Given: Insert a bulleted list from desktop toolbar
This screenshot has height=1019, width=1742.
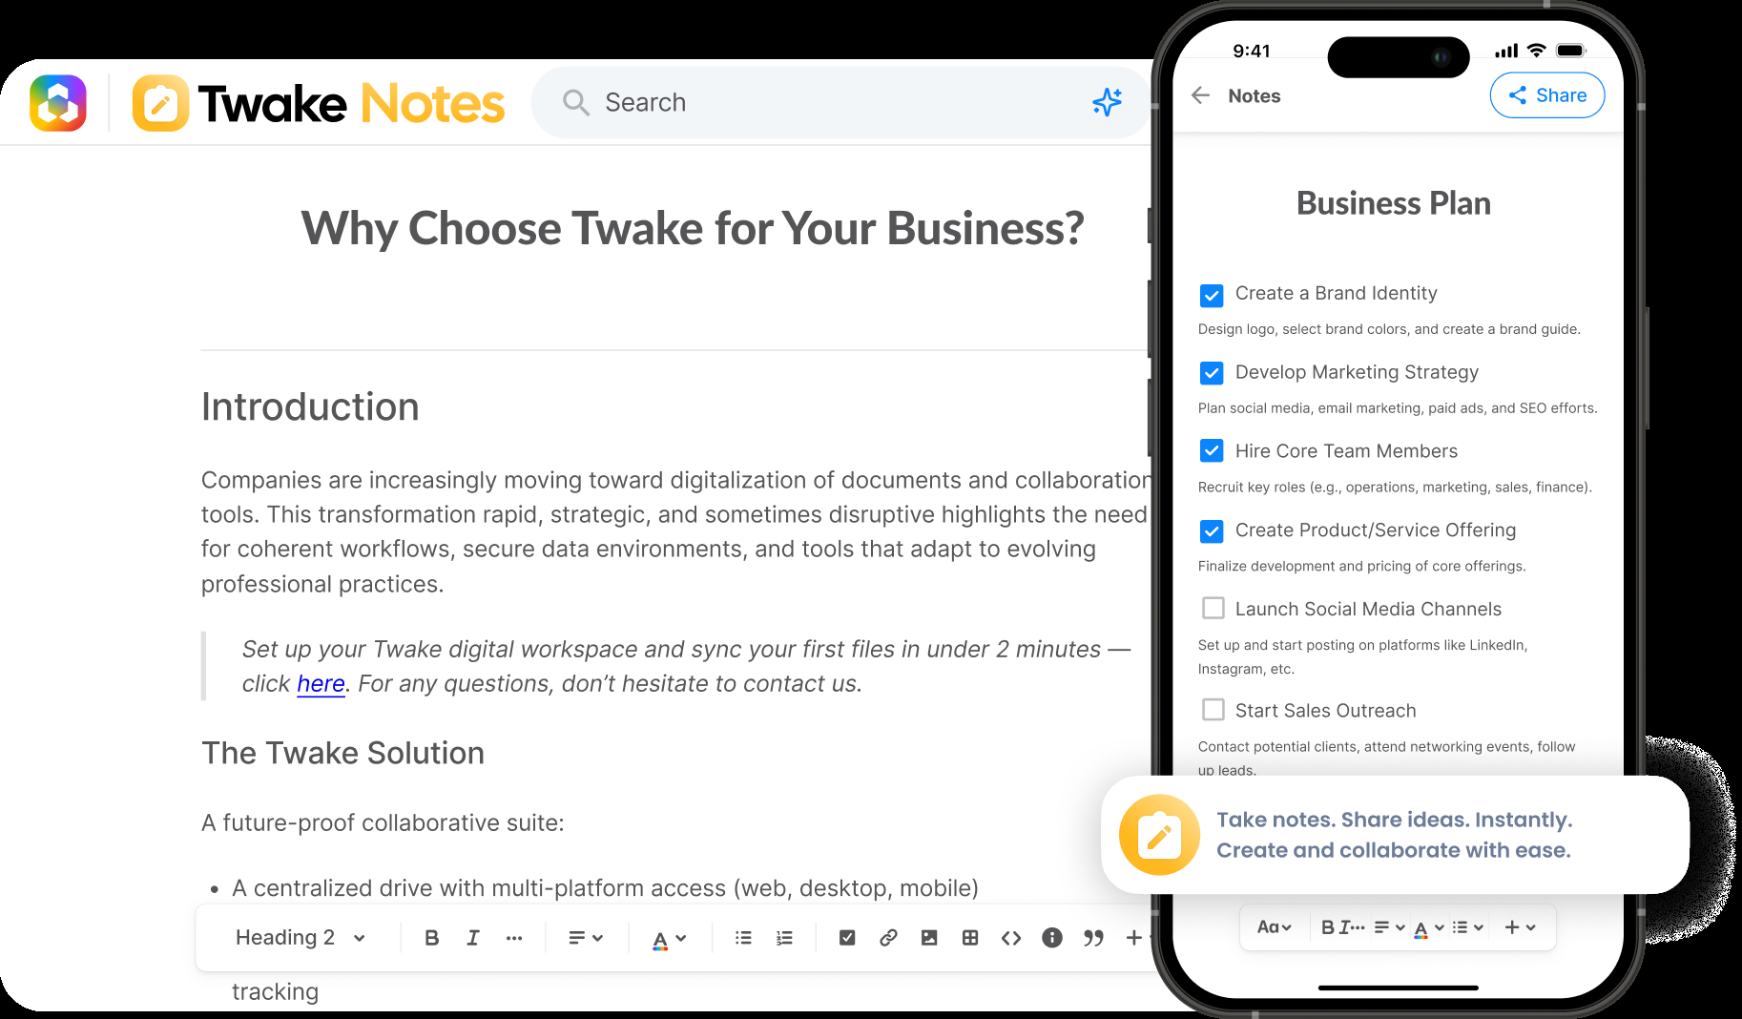Looking at the screenshot, I should [x=743, y=938].
